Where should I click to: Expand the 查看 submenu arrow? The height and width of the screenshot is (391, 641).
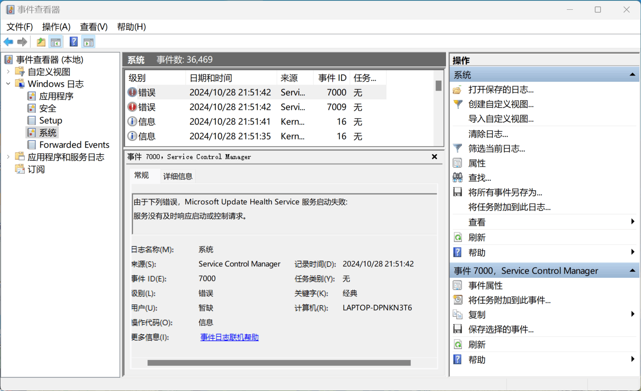[632, 221]
